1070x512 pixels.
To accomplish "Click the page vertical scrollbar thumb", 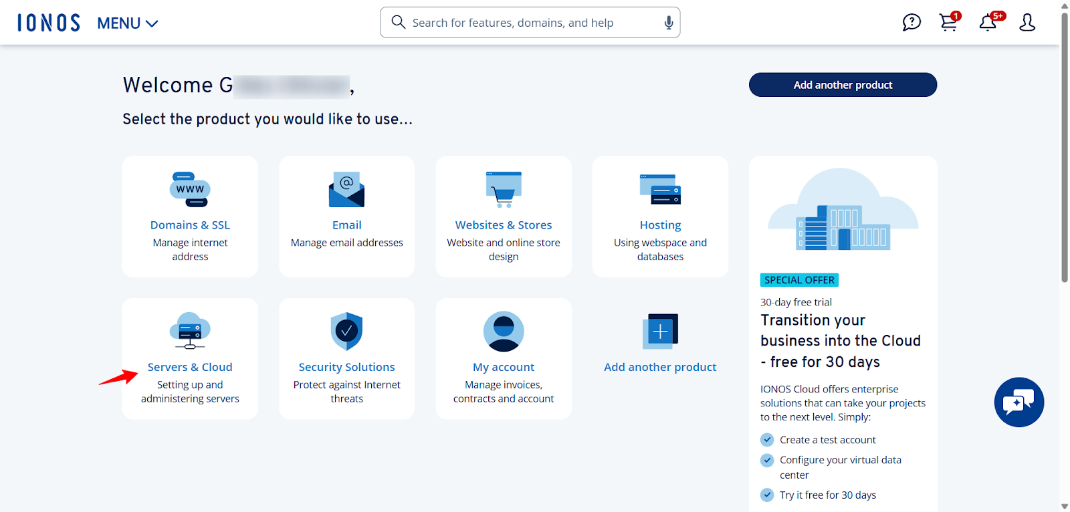I will 1065,147.
